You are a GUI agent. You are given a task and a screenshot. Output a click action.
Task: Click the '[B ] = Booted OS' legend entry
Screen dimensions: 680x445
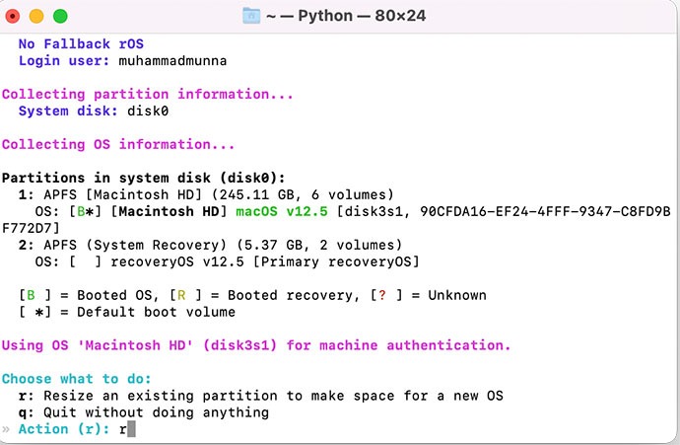coord(86,295)
